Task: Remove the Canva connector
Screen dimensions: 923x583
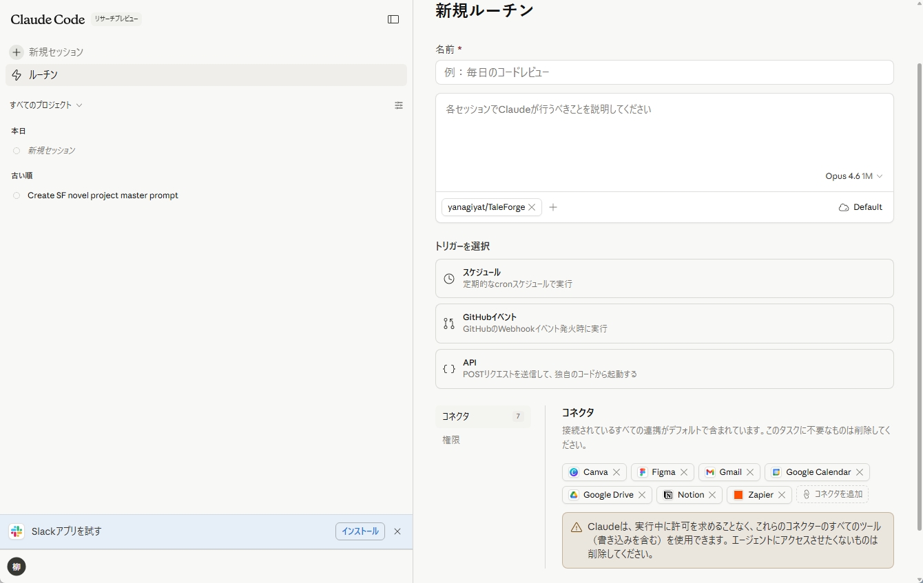Action: (x=616, y=471)
